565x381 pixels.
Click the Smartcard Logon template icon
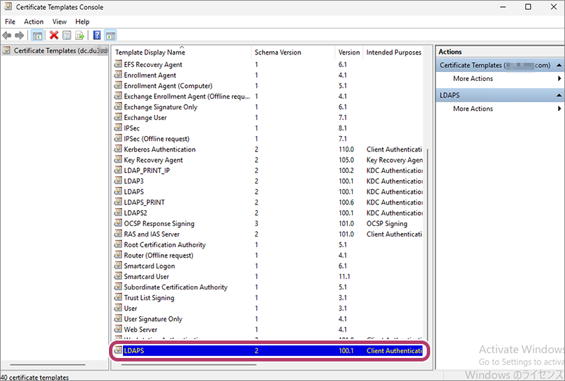click(118, 266)
